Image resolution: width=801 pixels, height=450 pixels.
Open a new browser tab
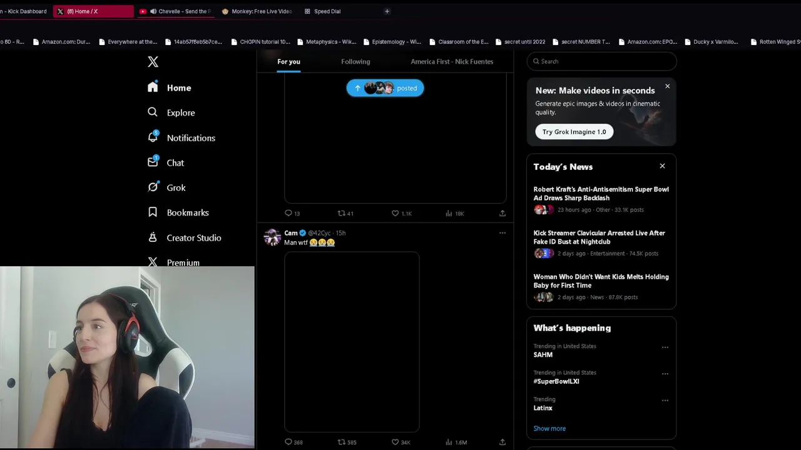coord(387,11)
